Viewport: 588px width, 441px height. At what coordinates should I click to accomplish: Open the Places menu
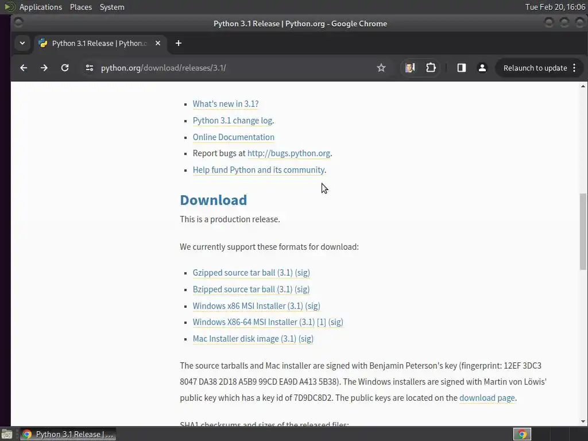tap(80, 7)
